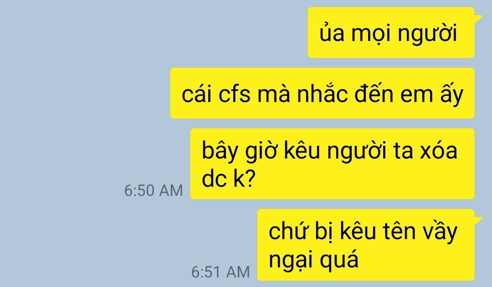Image resolution: width=492 pixels, height=287 pixels.
Task: Tap the 6:50 AM timestamp
Action: (154, 190)
